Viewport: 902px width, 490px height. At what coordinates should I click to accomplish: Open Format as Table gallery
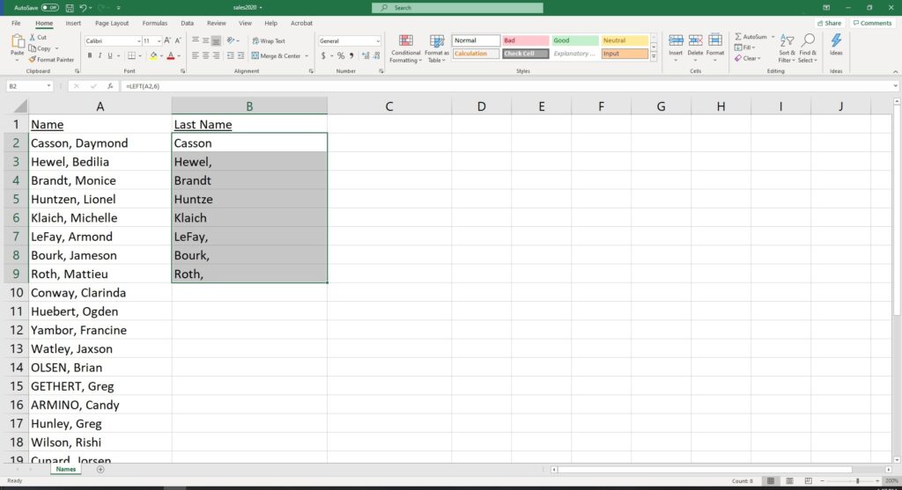[437, 48]
